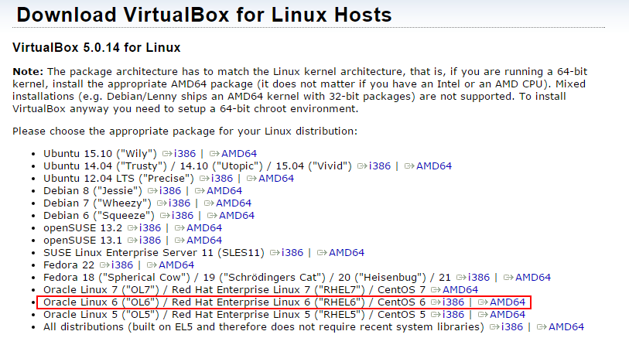Get Ubuntu 12.04 LTS Precise i386 build

(x=222, y=179)
